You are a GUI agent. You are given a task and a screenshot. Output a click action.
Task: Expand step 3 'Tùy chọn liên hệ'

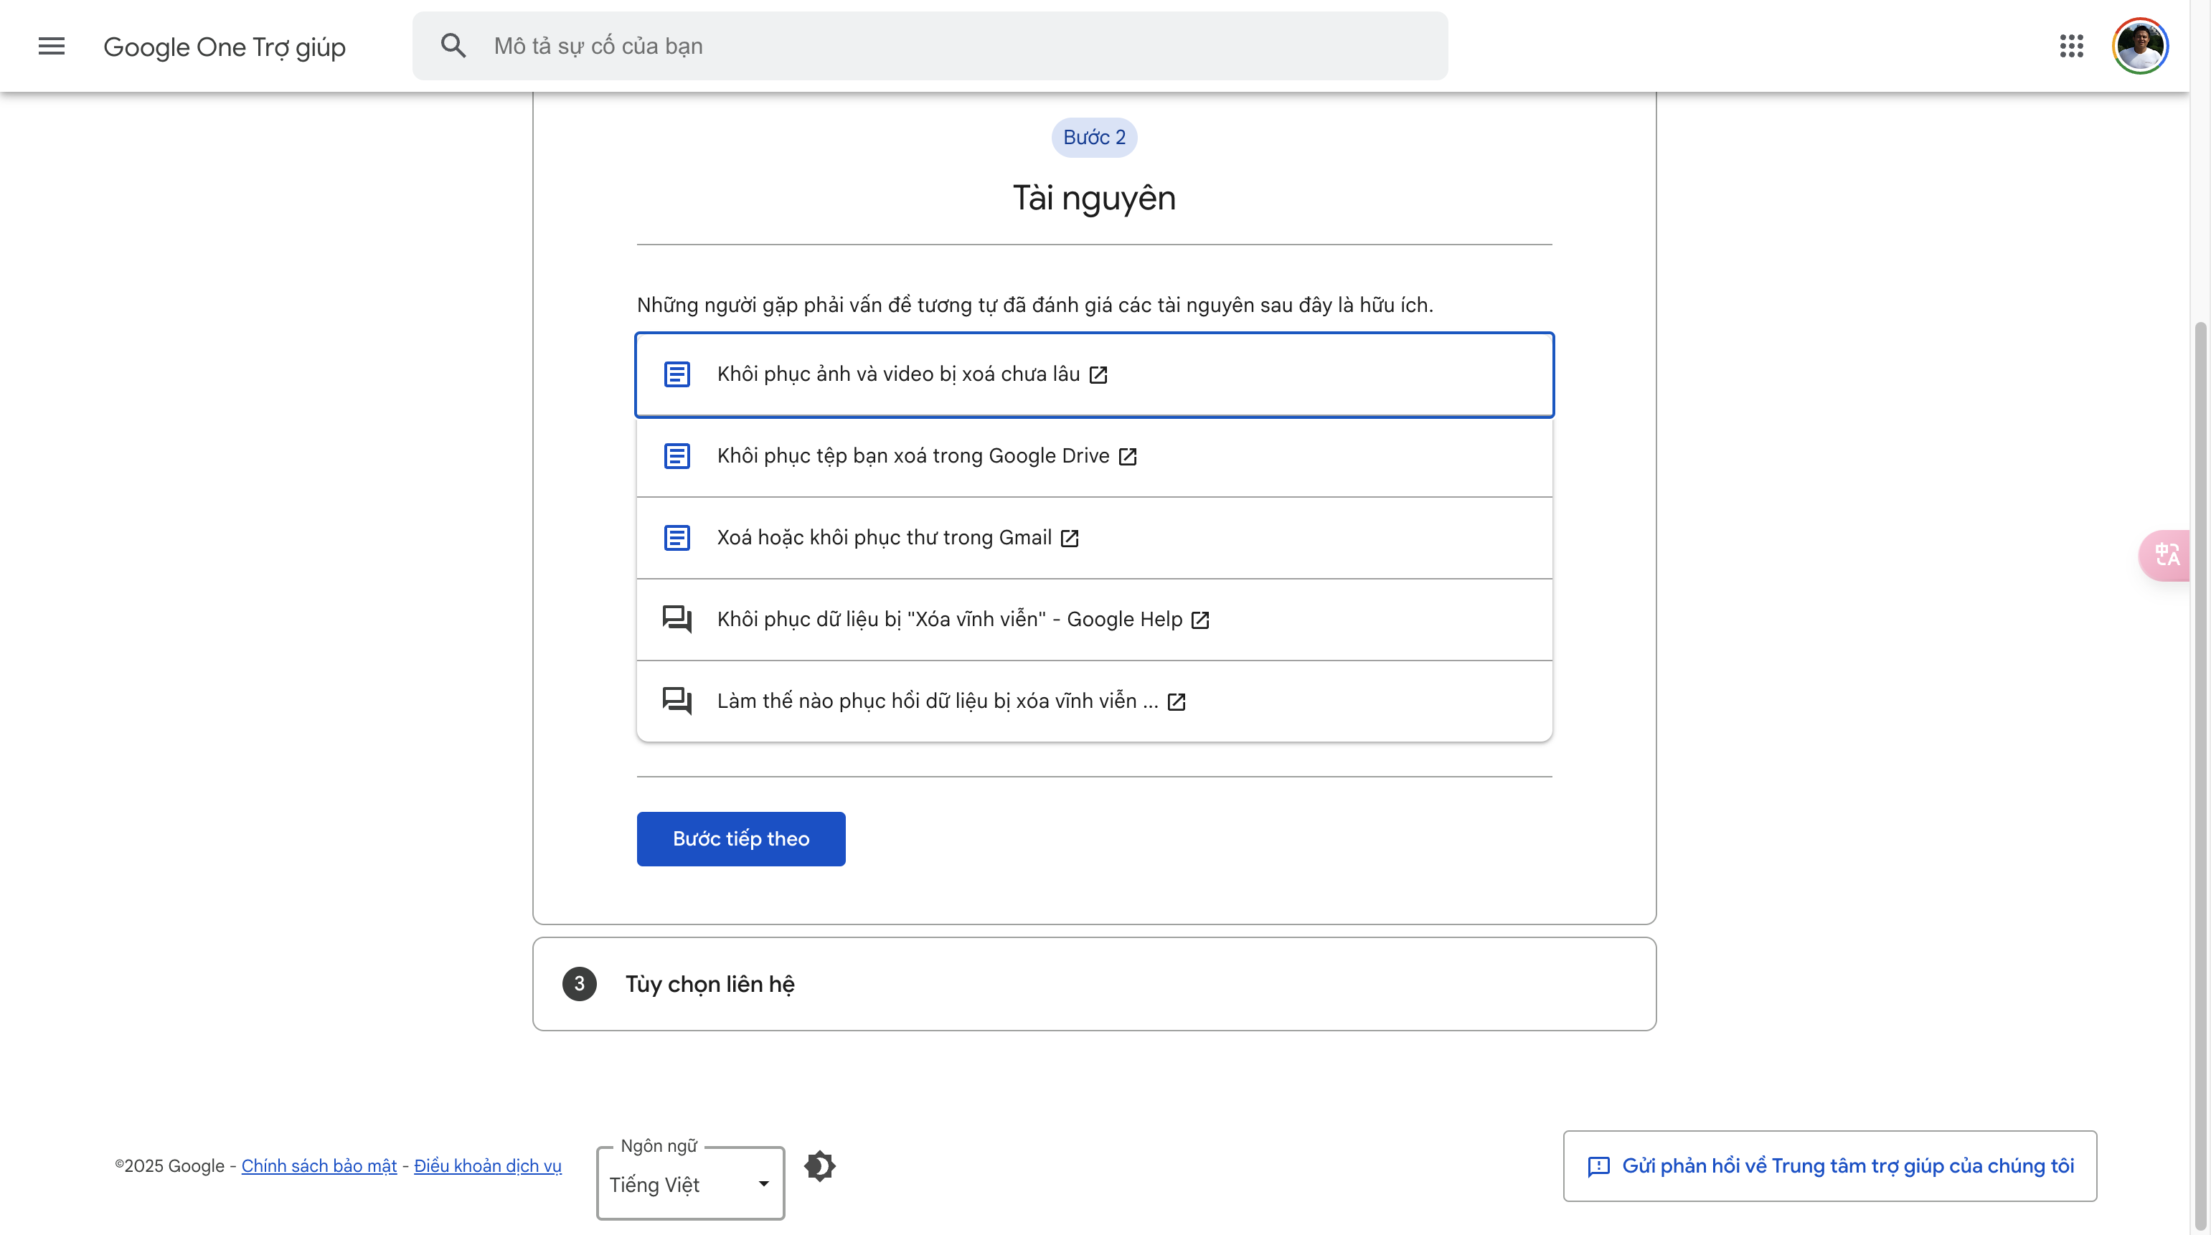click(x=1094, y=983)
